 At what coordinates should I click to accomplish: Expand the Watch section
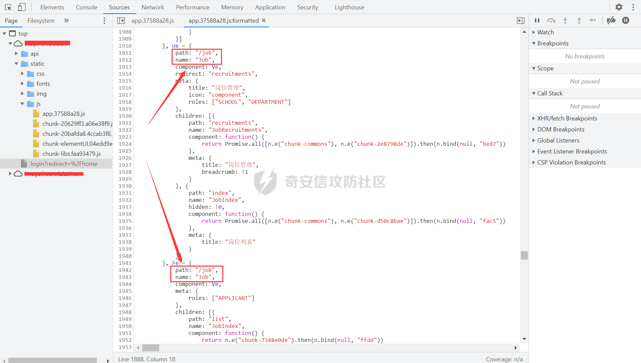pyautogui.click(x=546, y=32)
